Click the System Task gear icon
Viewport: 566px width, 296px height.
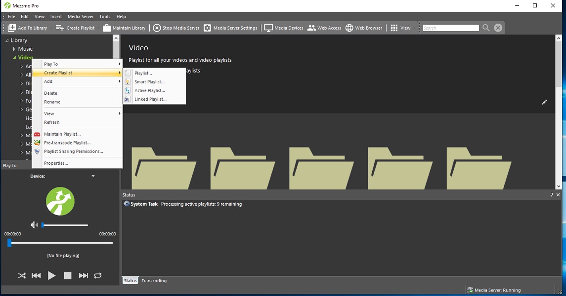click(127, 203)
